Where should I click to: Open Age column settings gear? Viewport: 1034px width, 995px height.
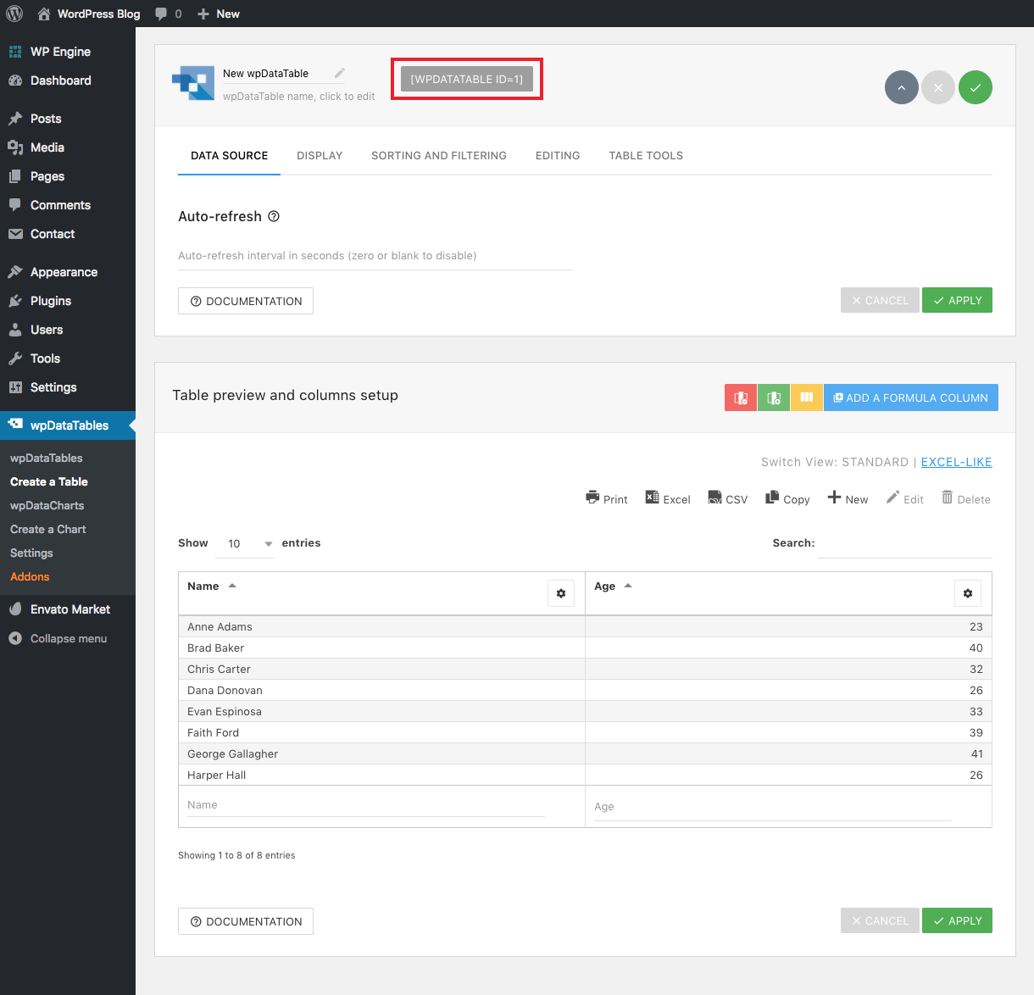pos(968,593)
